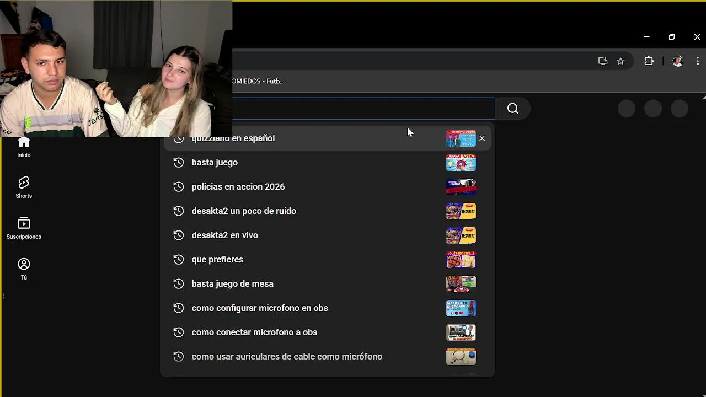Click history icon beside 'como conectar microfono a obs'
This screenshot has width=706, height=397.
(178, 332)
